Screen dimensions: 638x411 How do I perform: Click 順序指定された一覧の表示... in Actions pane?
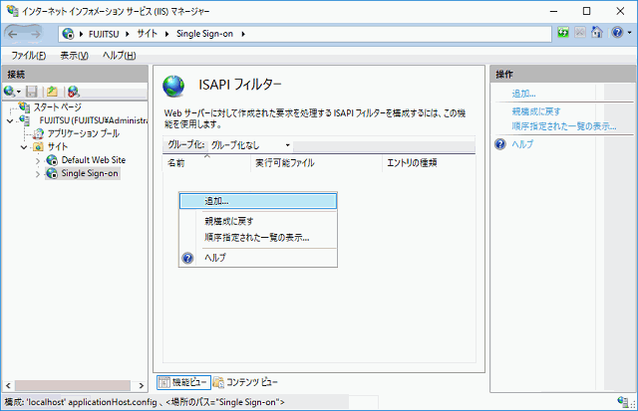[x=564, y=126]
